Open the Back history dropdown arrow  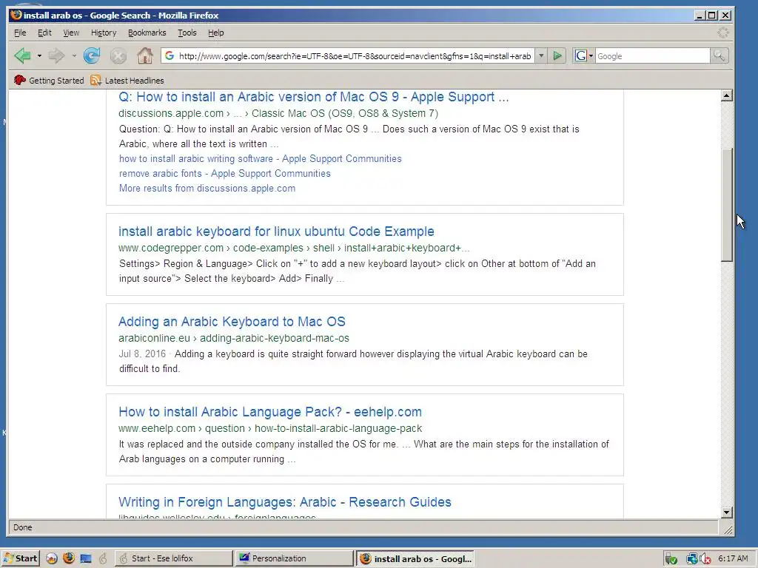pos(40,56)
